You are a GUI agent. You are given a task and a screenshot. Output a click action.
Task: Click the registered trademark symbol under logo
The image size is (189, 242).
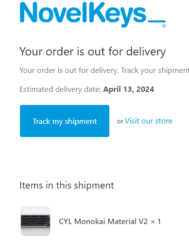[x=164, y=26]
